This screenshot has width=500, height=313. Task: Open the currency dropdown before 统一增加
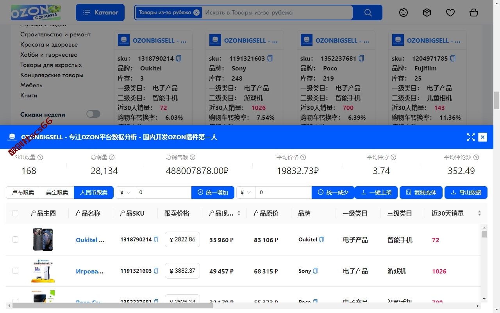(x=125, y=192)
